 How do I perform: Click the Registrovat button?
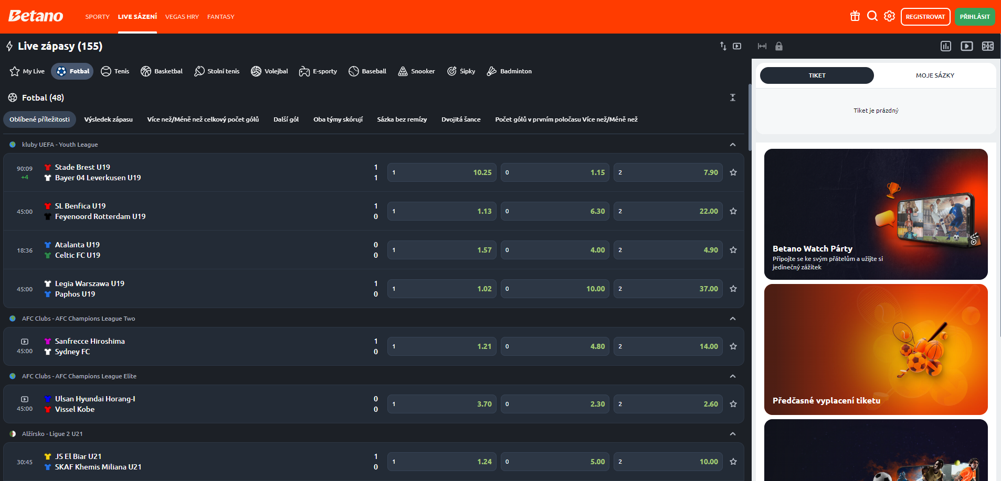pos(925,17)
